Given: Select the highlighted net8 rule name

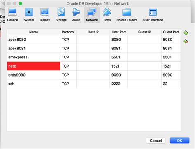Looking at the screenshot, I should point(33,66).
